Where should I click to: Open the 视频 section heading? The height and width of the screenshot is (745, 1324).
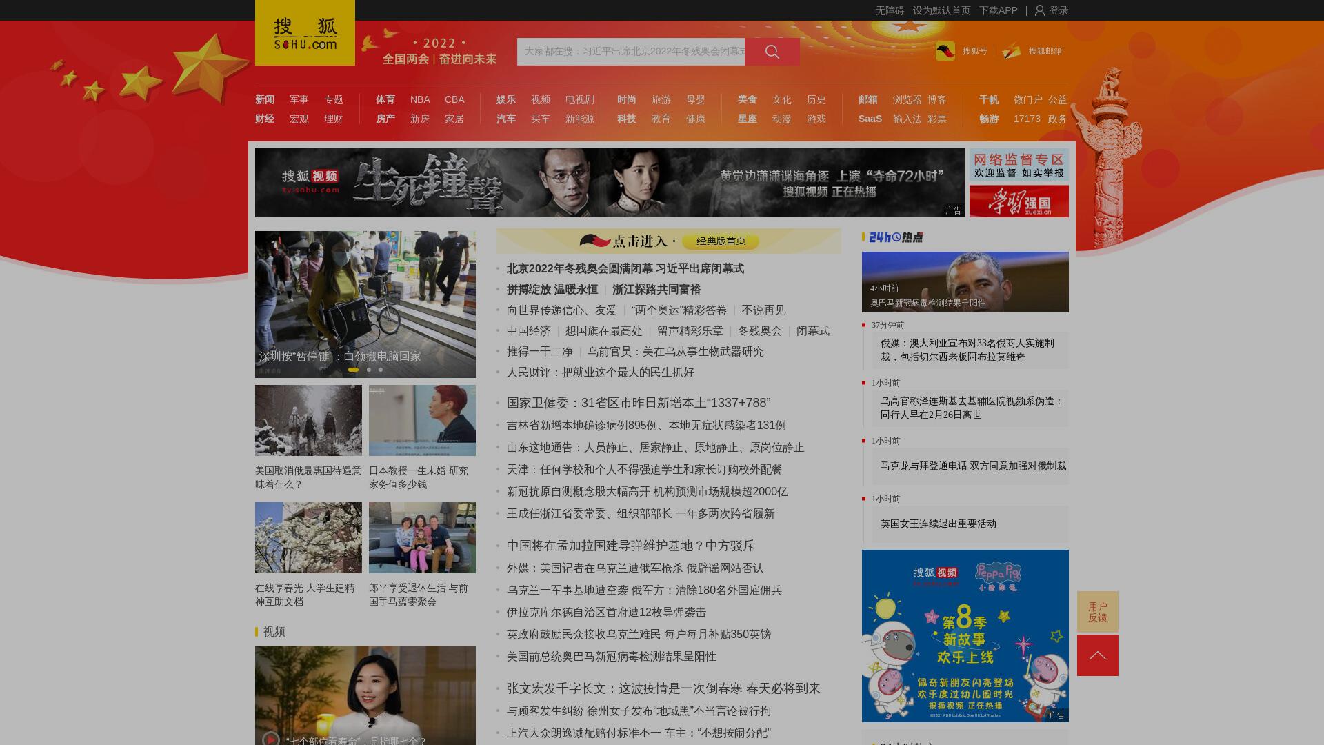point(274,632)
